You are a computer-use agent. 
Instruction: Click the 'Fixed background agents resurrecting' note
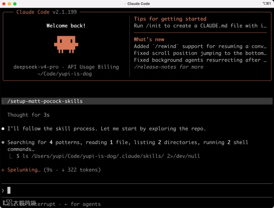click(200, 60)
